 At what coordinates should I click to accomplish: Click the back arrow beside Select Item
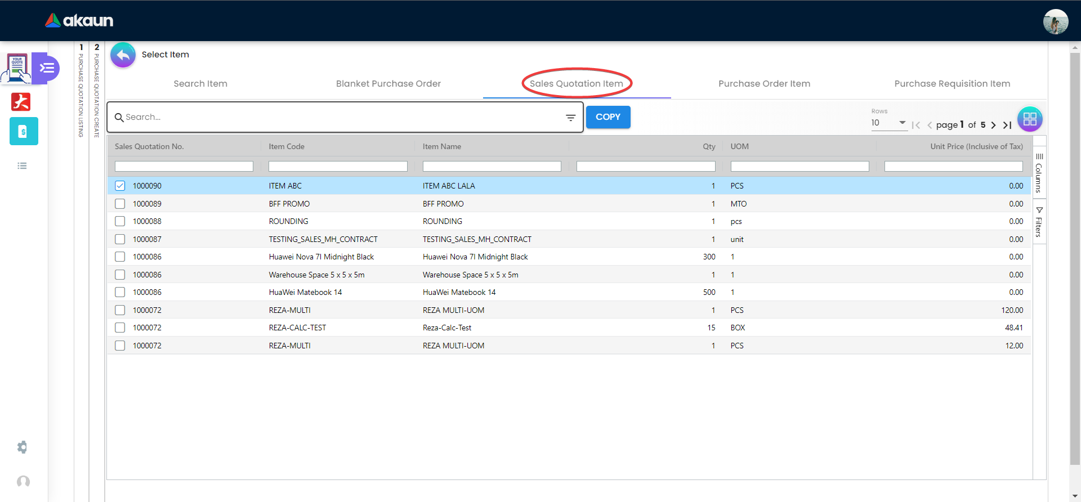pyautogui.click(x=123, y=55)
